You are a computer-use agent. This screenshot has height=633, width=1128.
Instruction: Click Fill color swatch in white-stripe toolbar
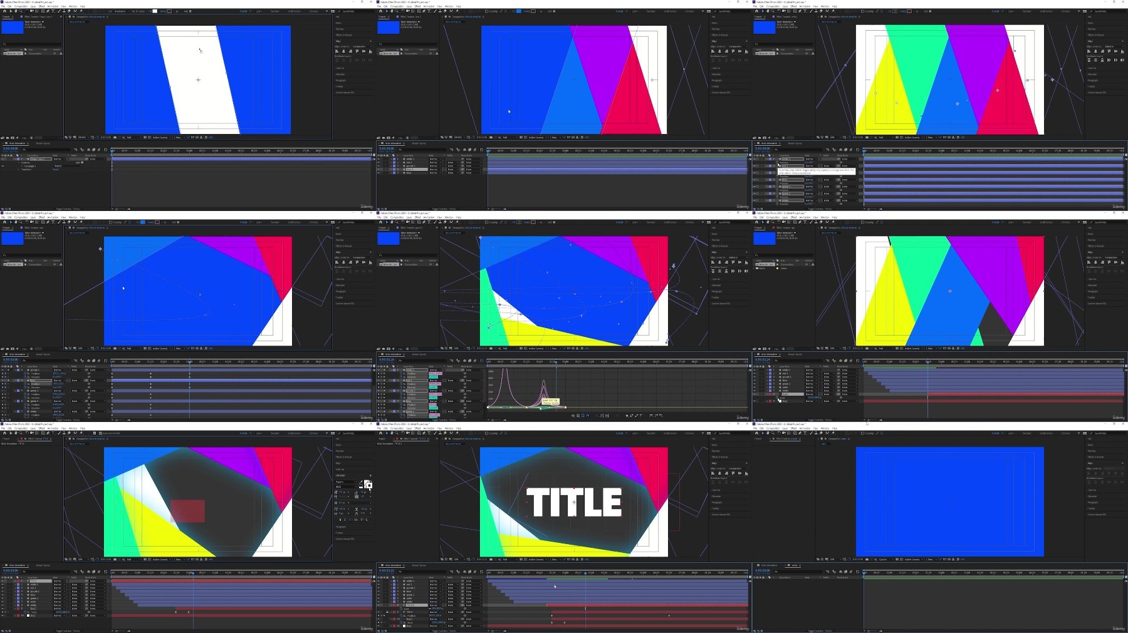[x=155, y=11]
